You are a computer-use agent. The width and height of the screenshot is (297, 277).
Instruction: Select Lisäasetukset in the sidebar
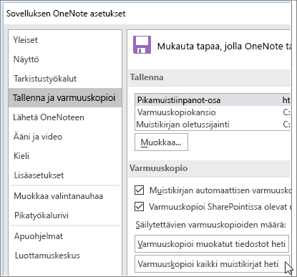pyautogui.click(x=65, y=175)
